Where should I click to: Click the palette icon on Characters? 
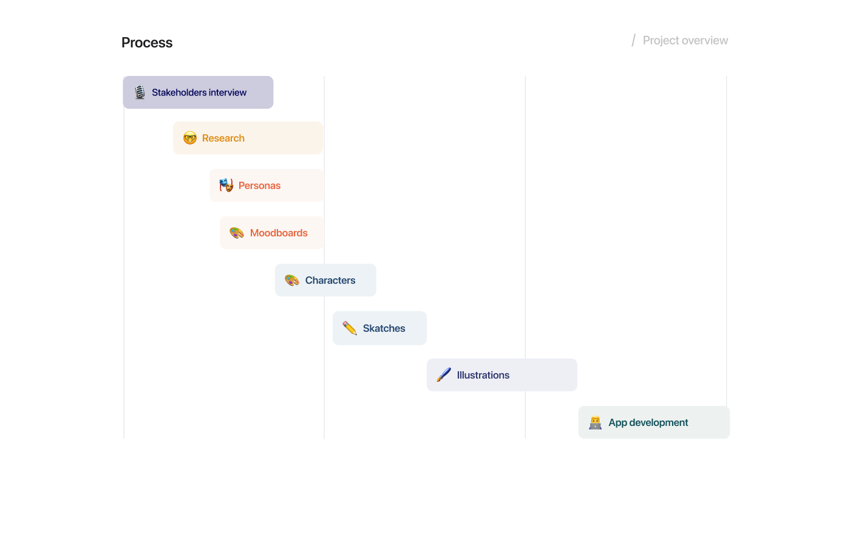coord(292,280)
